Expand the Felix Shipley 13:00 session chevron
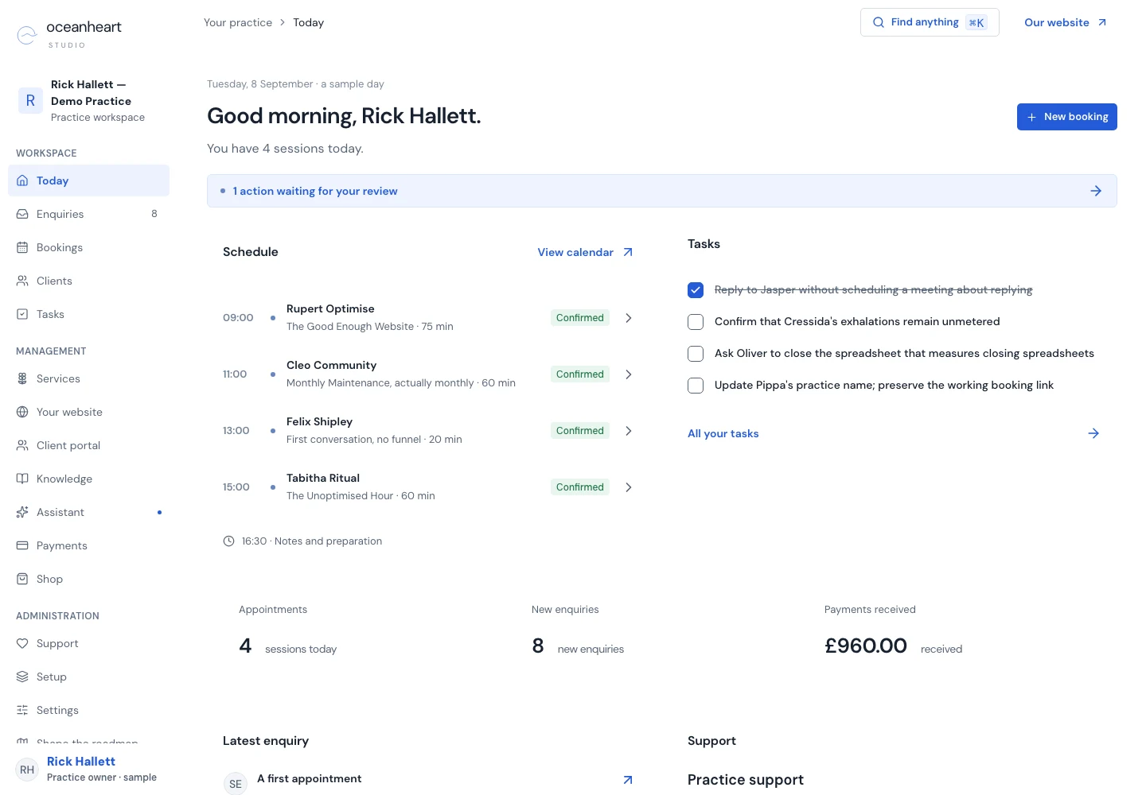 tap(629, 431)
